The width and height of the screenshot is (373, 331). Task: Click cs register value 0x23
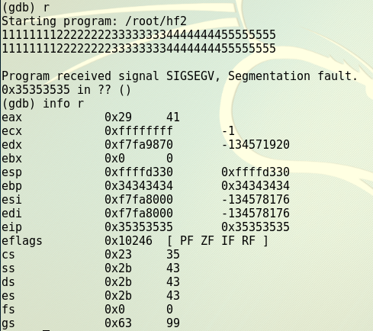point(118,255)
